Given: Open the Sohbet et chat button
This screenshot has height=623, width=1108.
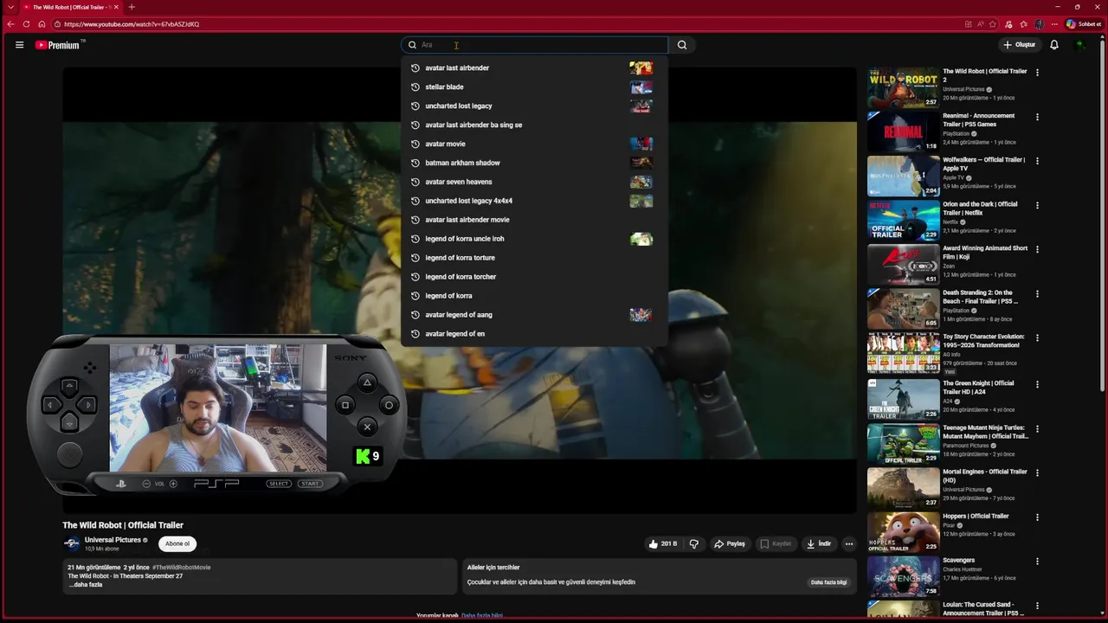Looking at the screenshot, I should coord(1084,24).
